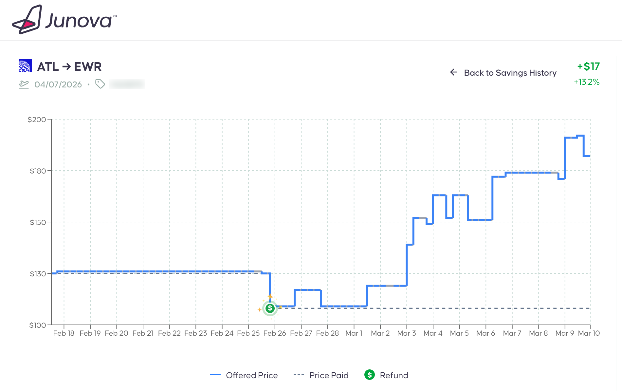Click the green refund marker on chart
The image size is (622, 391).
(x=270, y=308)
